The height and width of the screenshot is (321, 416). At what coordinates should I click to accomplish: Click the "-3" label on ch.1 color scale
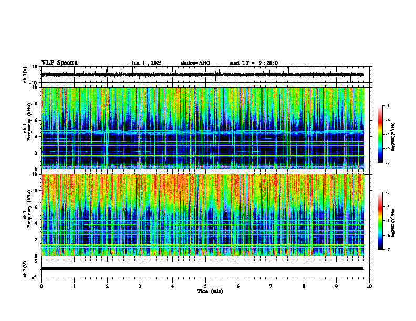tap(388, 105)
